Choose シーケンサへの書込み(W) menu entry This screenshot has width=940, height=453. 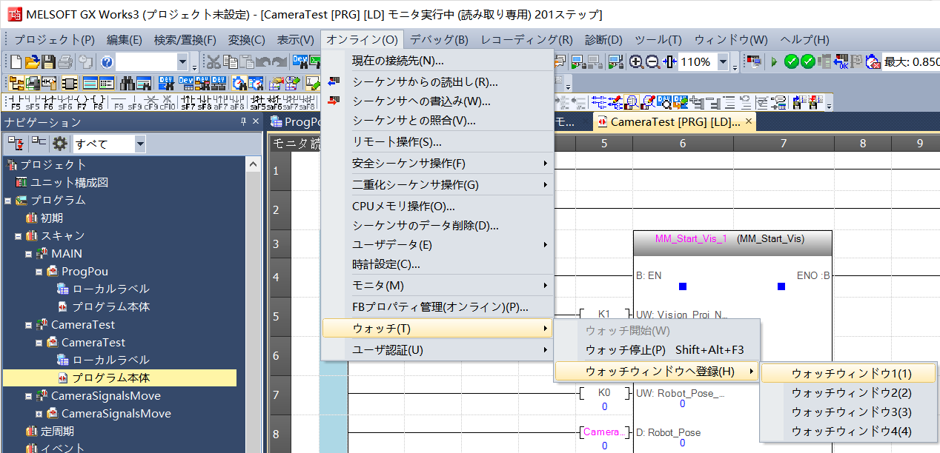421,101
